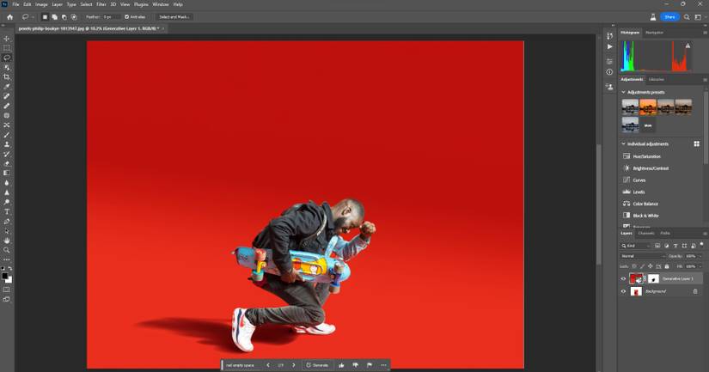Select the Clone Stamp tool
709x372 pixels.
6,144
